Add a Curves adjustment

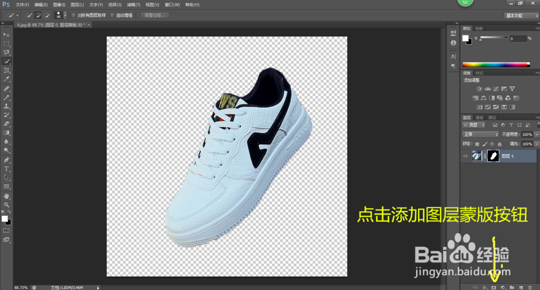tap(496, 88)
